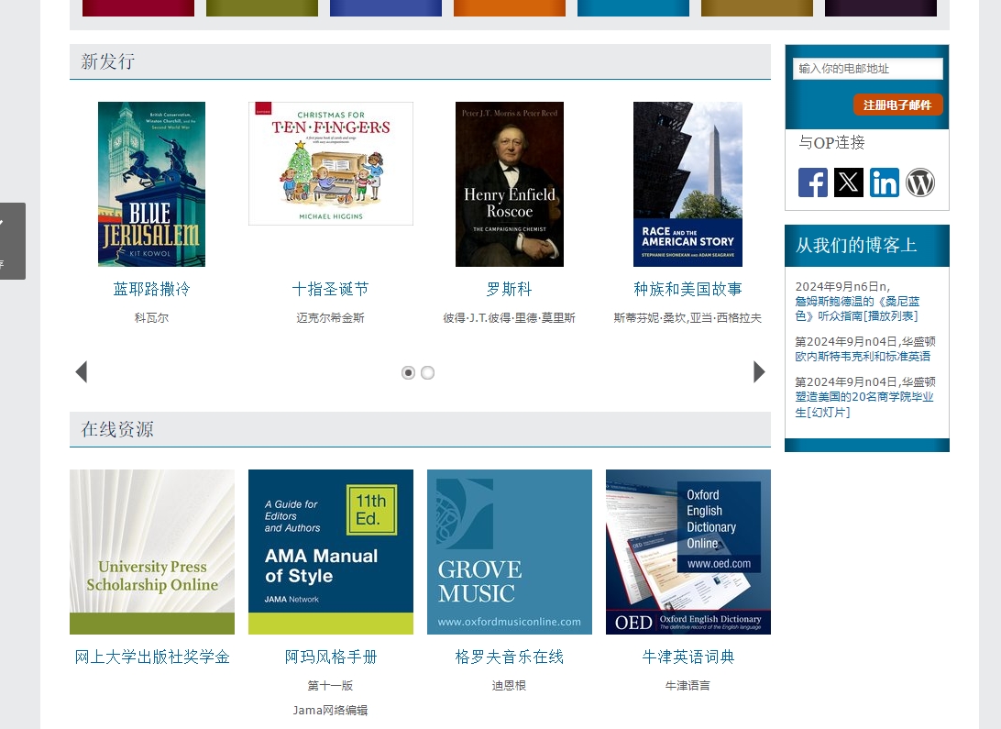This screenshot has width=1001, height=729.
Task: Open the 格罗夫音乐在线 link
Action: pyautogui.click(x=509, y=657)
